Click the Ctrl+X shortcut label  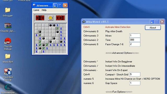pyautogui.click(x=87, y=27)
